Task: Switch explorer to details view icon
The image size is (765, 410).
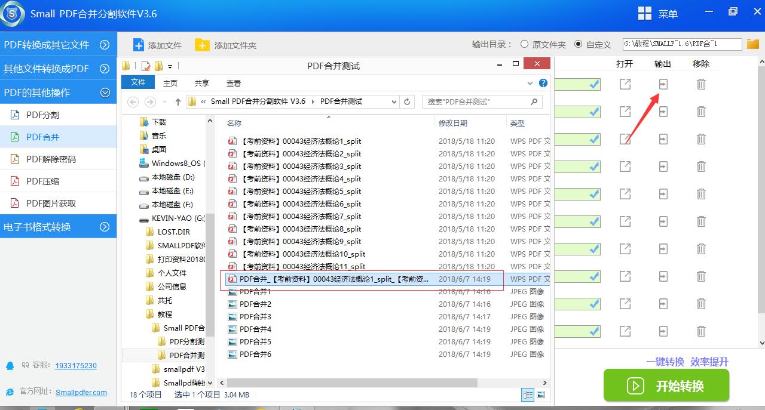Action: [528, 394]
